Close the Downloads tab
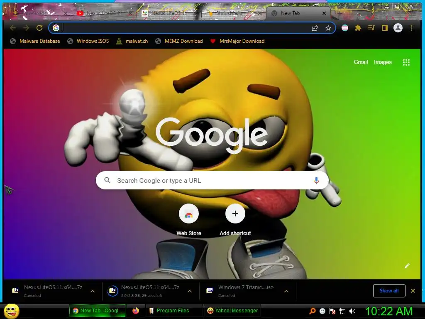This screenshot has height=319, width=425. [65, 13]
